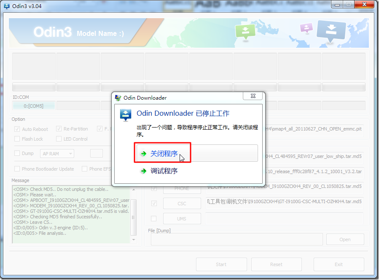Enable the Dump checkbox
The width and height of the screenshot is (379, 280).
17,153
